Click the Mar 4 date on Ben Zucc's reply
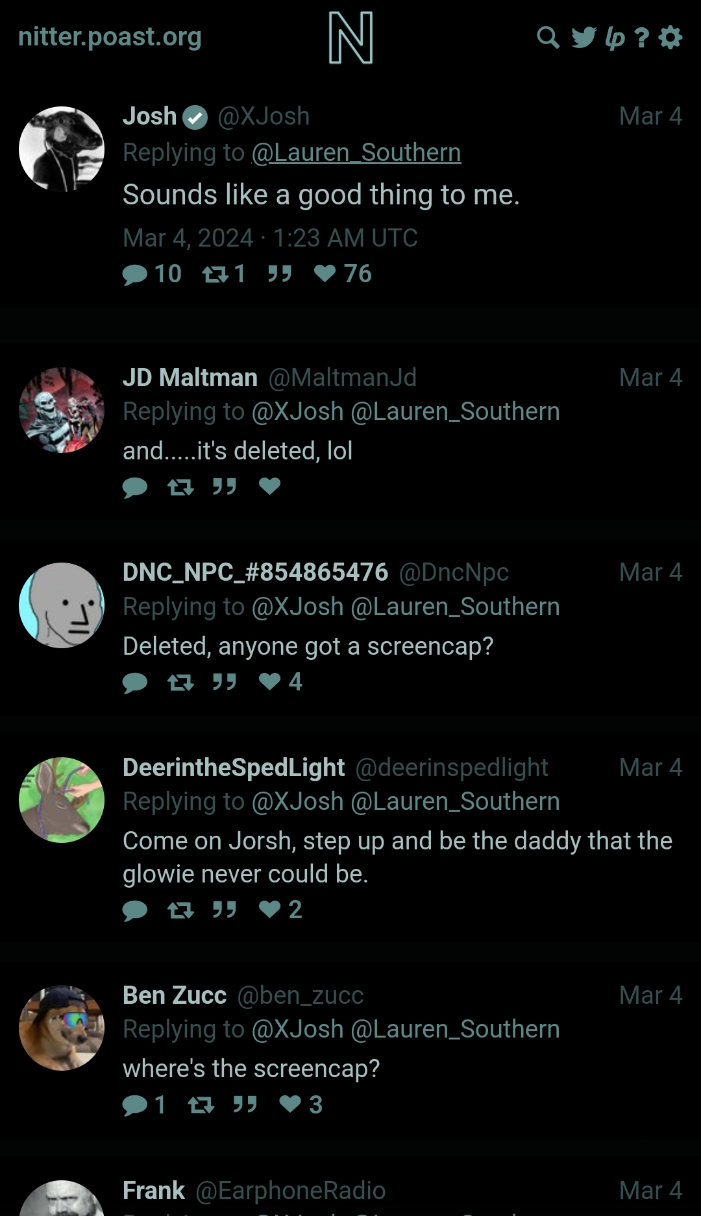Image resolution: width=701 pixels, height=1216 pixels. pyautogui.click(x=650, y=995)
